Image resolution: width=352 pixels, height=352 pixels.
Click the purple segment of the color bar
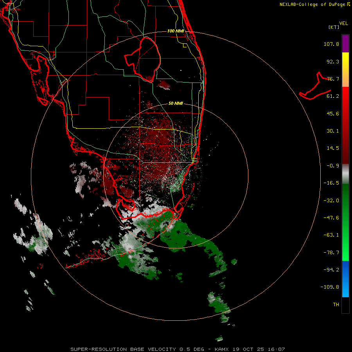click(x=345, y=43)
